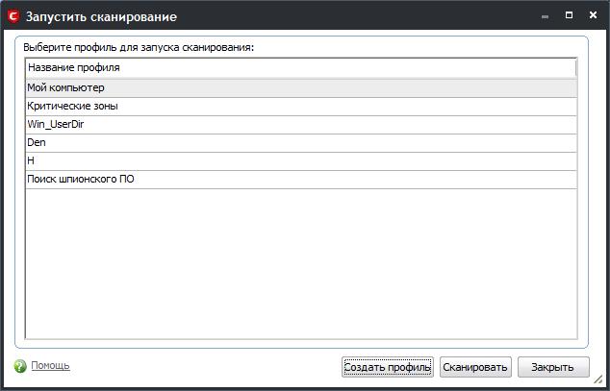Screen dimensions: 610x391
Task: Minimize the scan window
Action: tap(545, 16)
